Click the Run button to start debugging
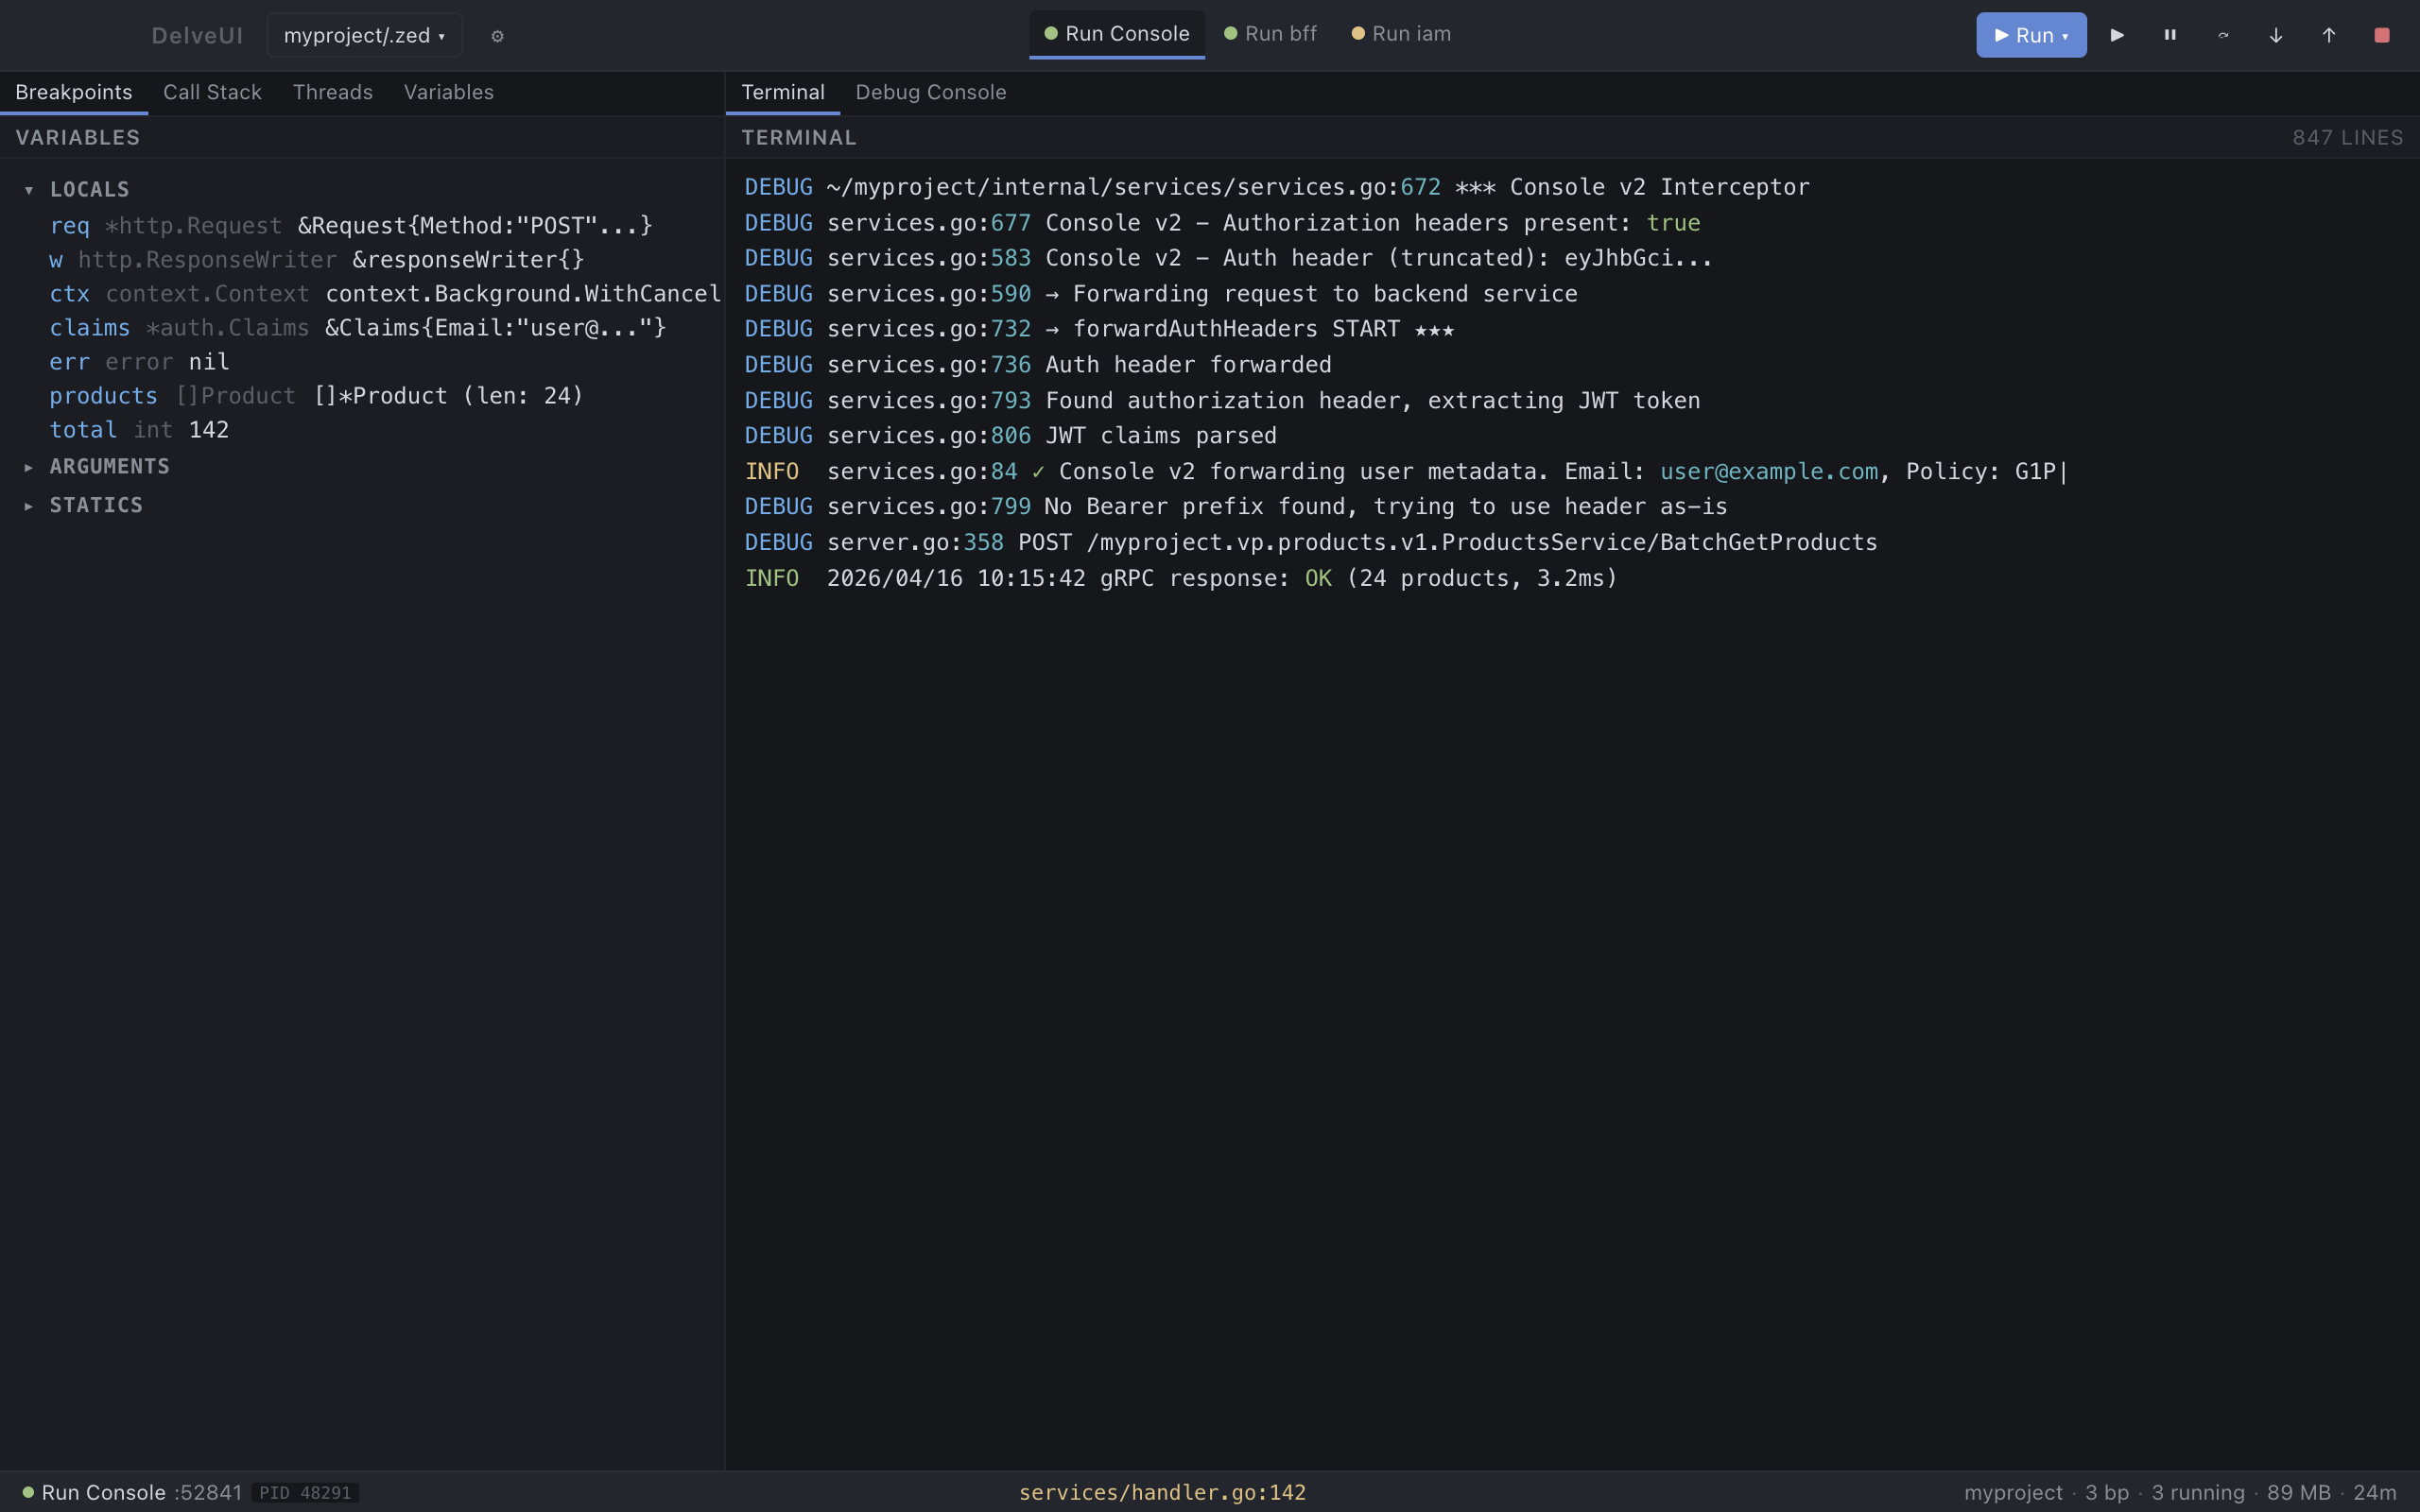This screenshot has width=2420, height=1512. point(2030,35)
